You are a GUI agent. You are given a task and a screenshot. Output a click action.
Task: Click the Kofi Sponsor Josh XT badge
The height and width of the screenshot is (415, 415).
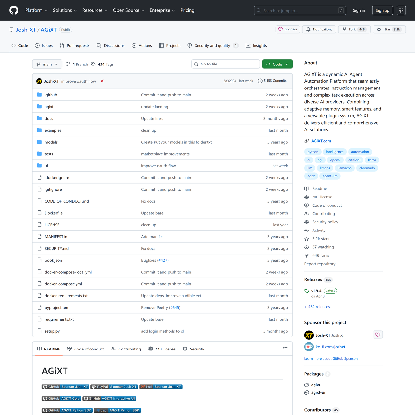tap(161, 387)
